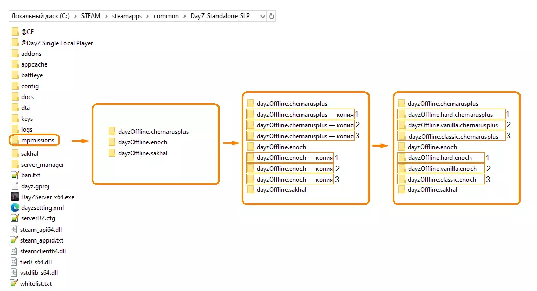
Task: Select dayzOffline.vanilla.enoch folder
Action: pos(441,169)
